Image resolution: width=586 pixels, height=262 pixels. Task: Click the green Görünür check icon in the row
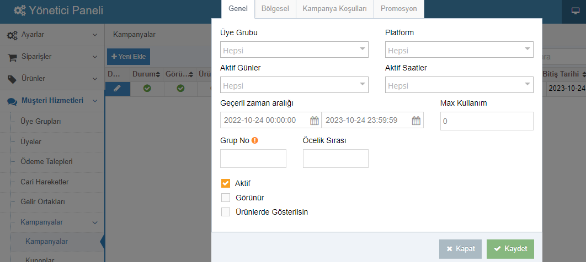180,88
